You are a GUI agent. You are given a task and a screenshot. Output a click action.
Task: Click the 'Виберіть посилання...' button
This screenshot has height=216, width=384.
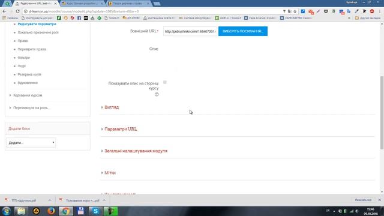pyautogui.click(x=243, y=31)
